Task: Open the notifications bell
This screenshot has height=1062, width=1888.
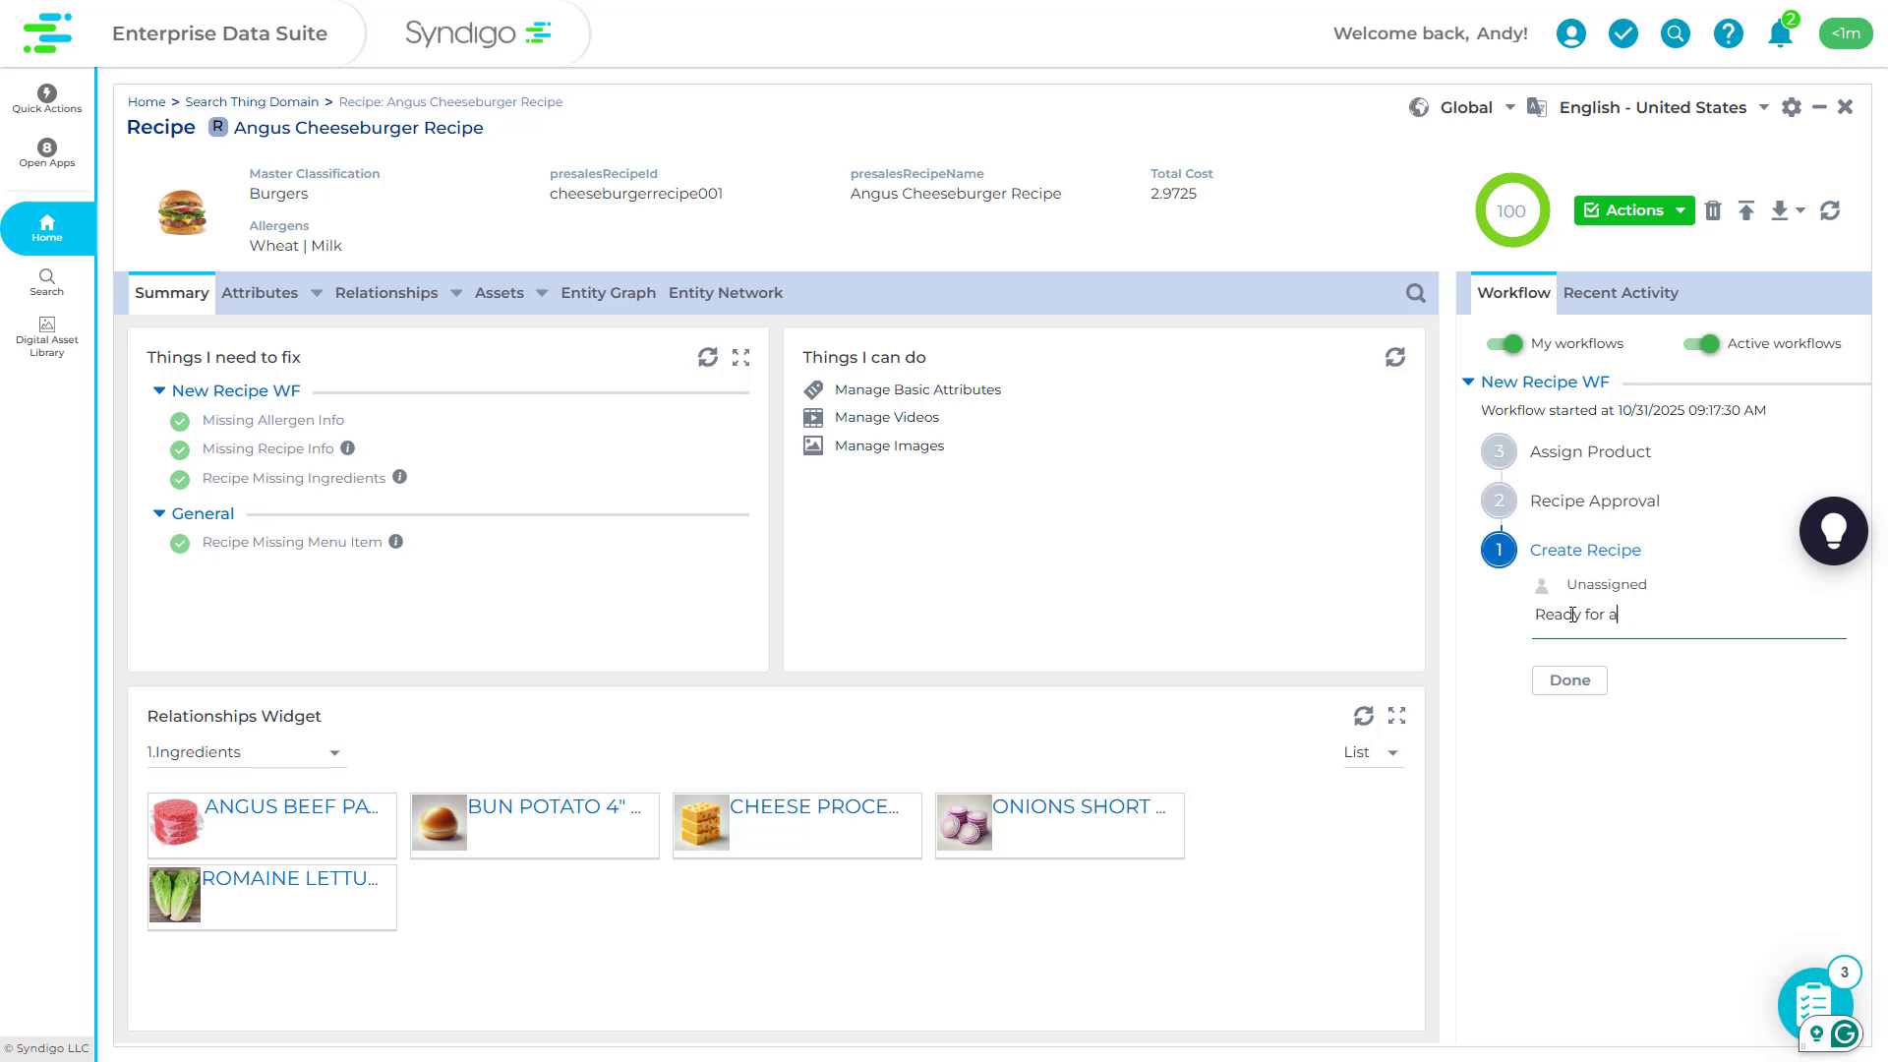Action: tap(1779, 32)
